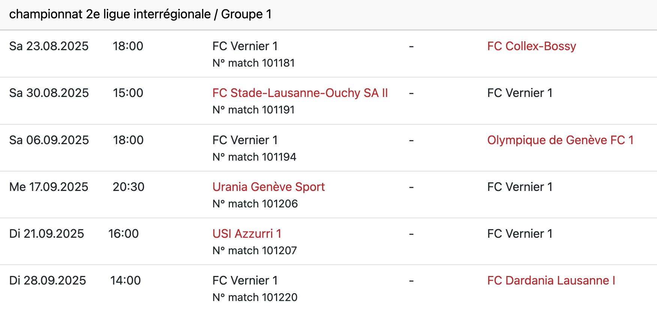
Task: Select the 16:00 kickoff time
Action: [123, 234]
